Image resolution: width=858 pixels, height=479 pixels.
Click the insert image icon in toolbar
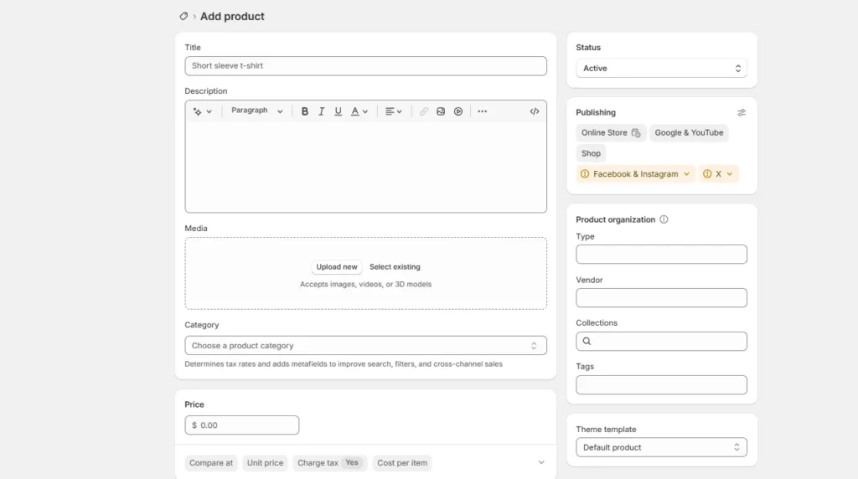(x=441, y=111)
